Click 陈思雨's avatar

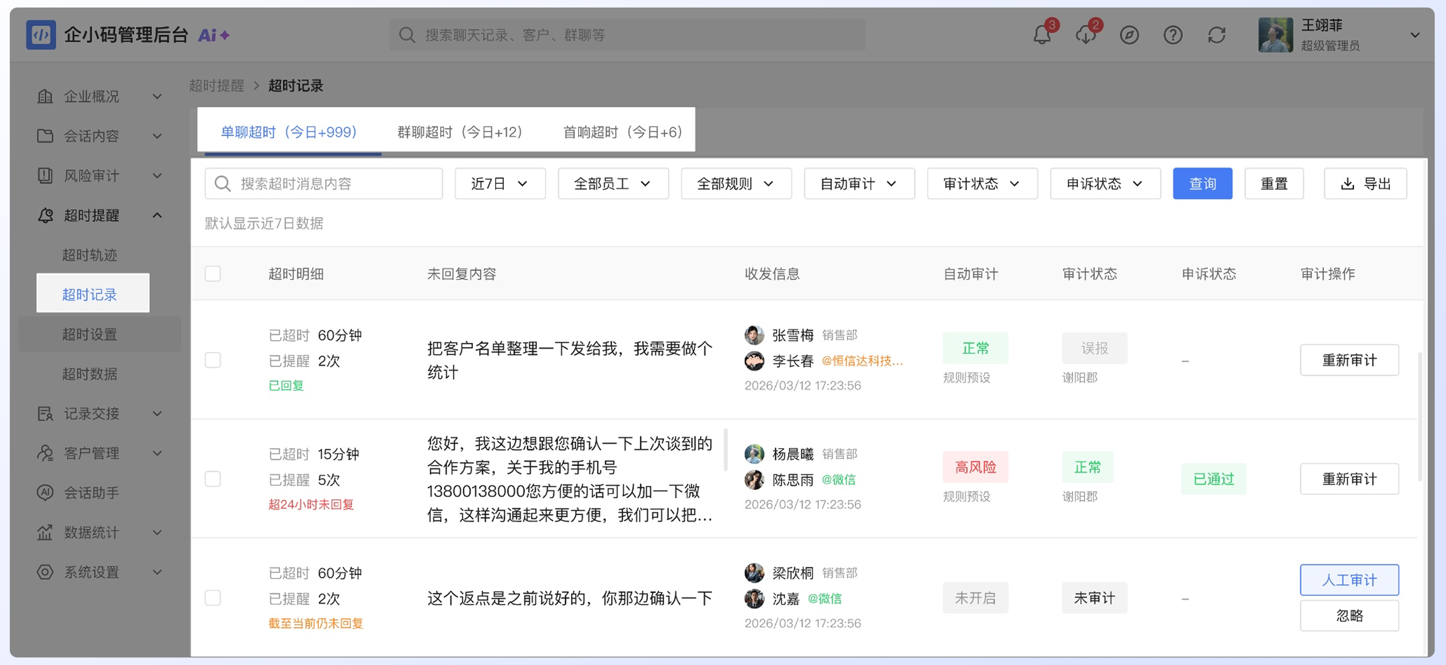754,480
